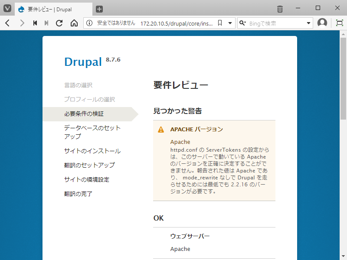This screenshot has height=260, width=347.
Task: Click the fast forward button
Action: [46, 23]
